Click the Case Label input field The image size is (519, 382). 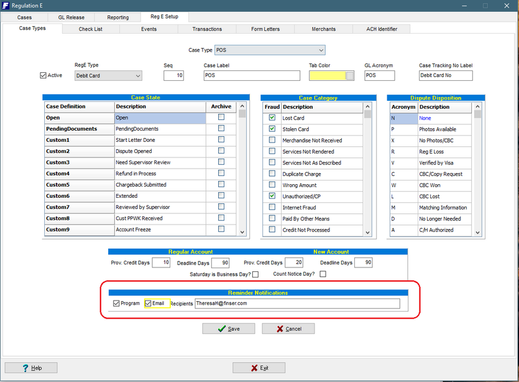tap(252, 75)
